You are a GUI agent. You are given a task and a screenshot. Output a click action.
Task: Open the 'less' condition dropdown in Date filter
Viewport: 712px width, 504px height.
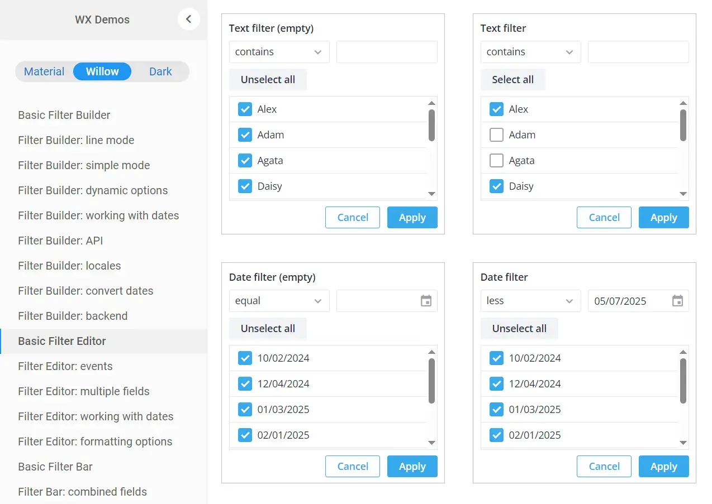(x=530, y=300)
